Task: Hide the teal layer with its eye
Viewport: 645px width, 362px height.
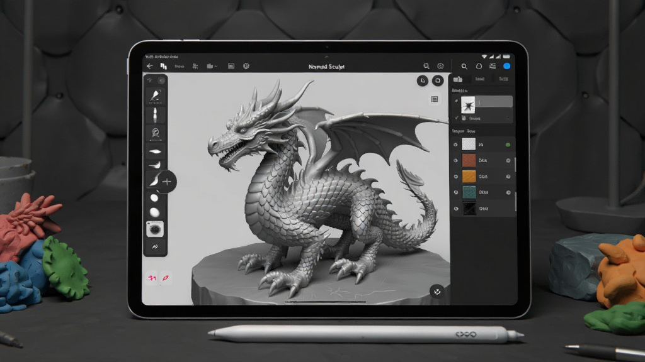Action: [x=455, y=192]
